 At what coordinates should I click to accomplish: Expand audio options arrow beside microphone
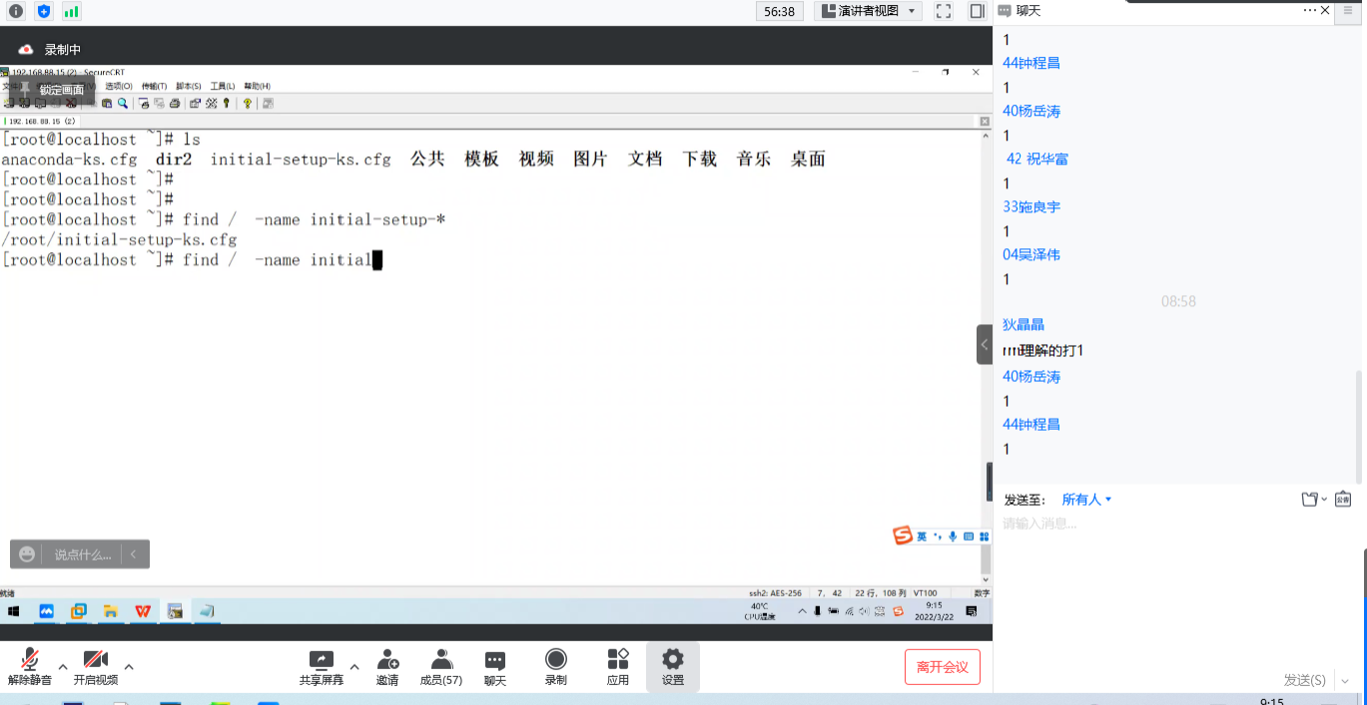pos(63,666)
